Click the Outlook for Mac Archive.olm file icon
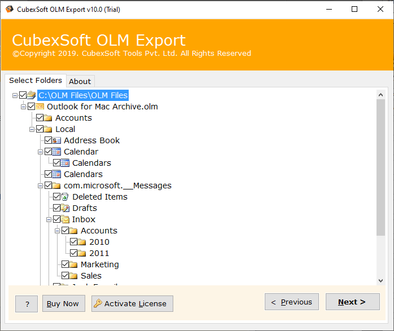This screenshot has width=394, height=331. (x=40, y=107)
